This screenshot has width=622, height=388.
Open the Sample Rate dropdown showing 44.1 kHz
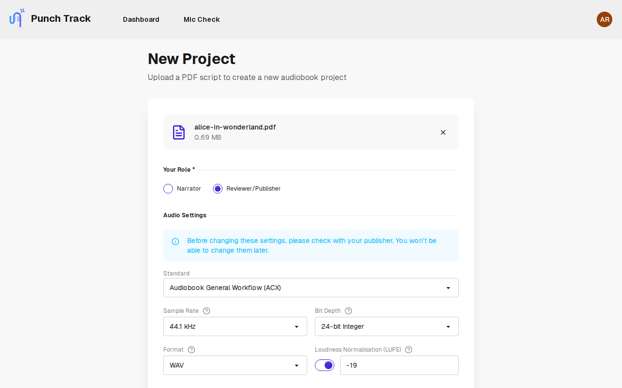pyautogui.click(x=235, y=326)
